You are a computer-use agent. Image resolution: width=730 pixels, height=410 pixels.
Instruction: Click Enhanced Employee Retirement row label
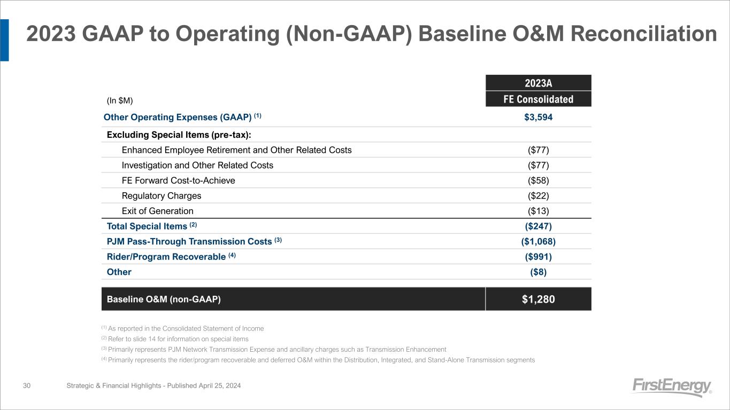(236, 150)
